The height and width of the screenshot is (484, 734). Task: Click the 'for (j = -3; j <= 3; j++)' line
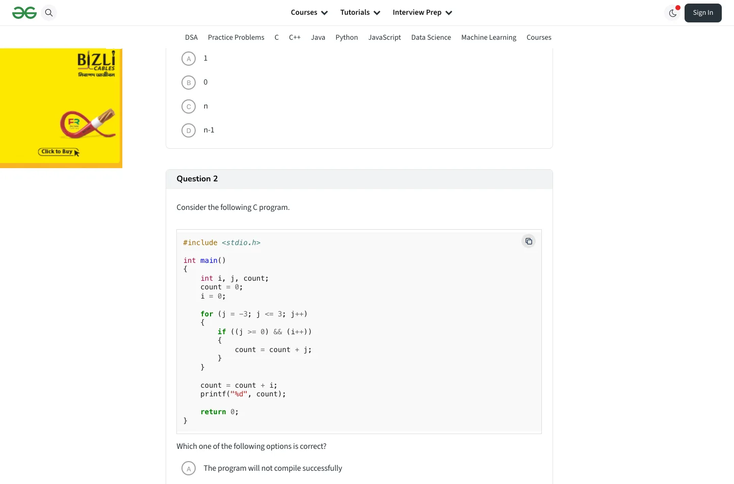coord(254,314)
